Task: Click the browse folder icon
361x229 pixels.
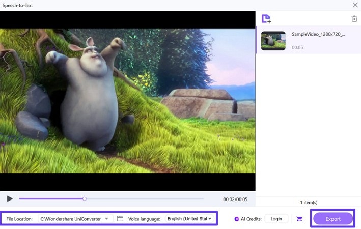Action: 120,219
